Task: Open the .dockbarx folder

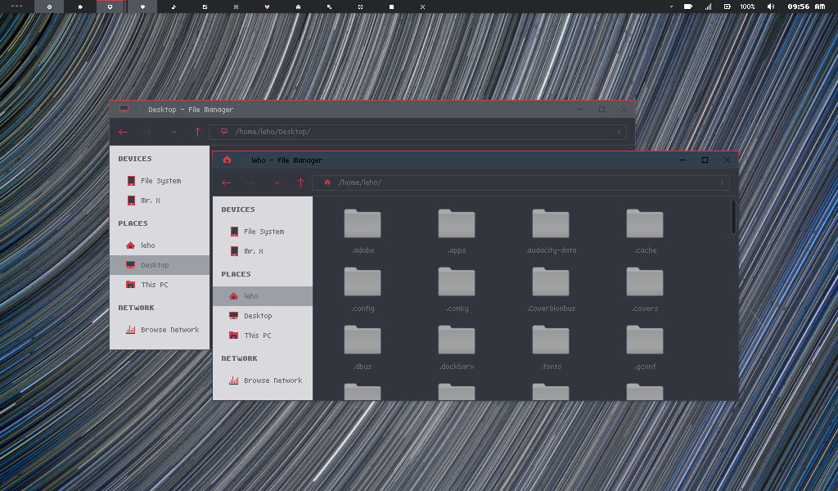Action: tap(457, 339)
